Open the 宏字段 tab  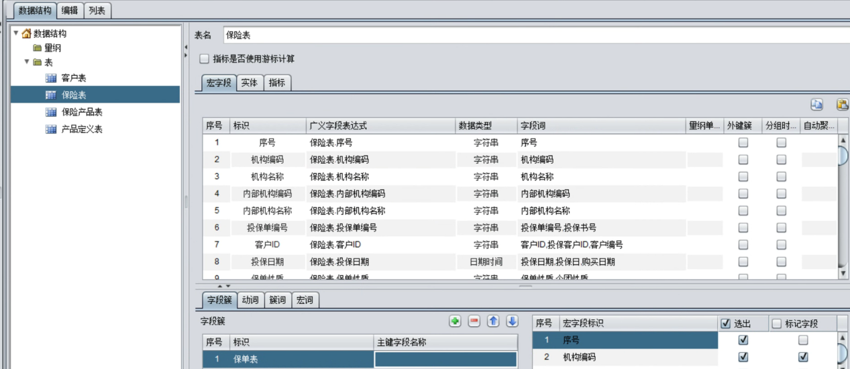pyautogui.click(x=219, y=83)
